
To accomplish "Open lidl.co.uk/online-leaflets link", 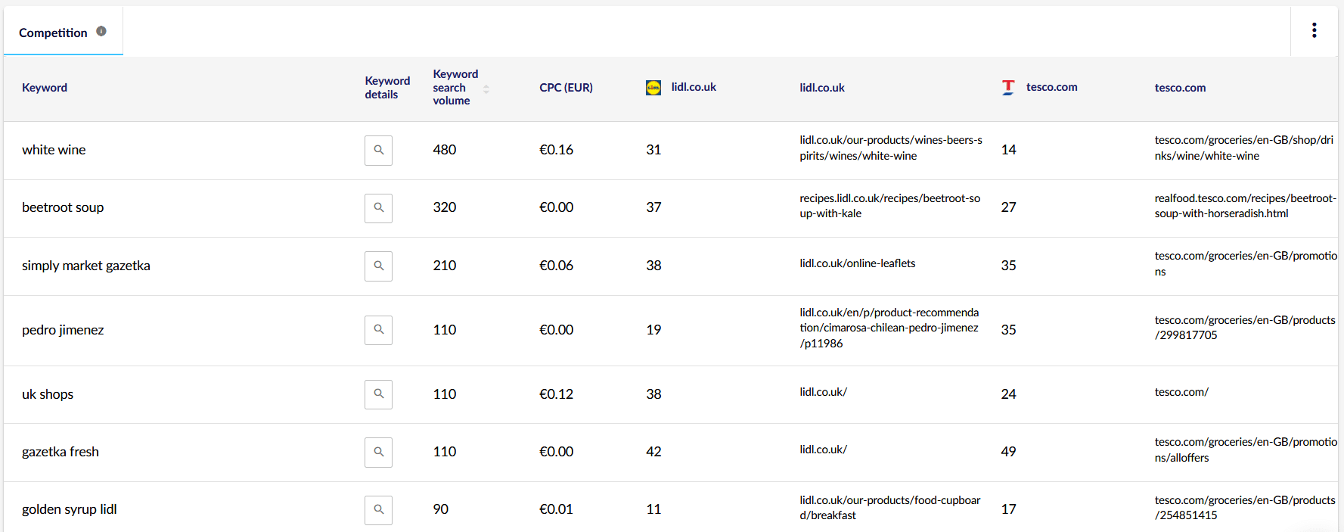I will point(858,263).
